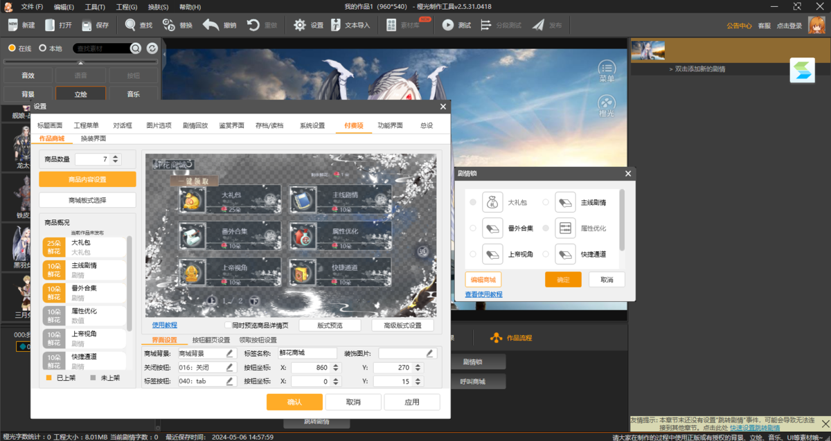Click the 测试 (Test) play icon
Viewport: 831px width, 441px height.
447,25
